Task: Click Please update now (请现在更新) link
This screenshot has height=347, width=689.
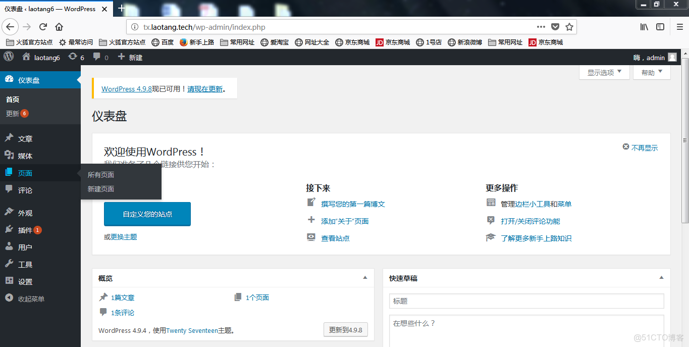Action: (205, 88)
